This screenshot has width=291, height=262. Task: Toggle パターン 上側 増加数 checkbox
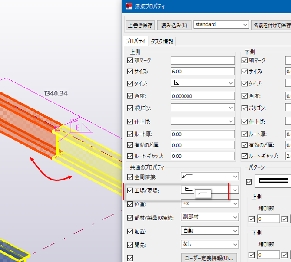pos(251,219)
